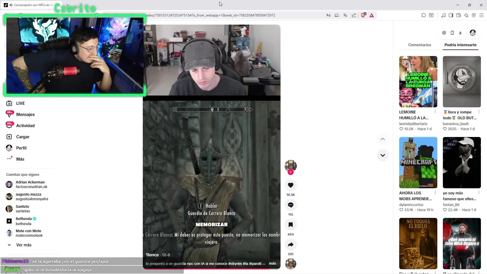Open LEMOINE HUMILLÓ video thumbnail
Image resolution: width=487 pixels, height=274 pixels.
click(x=418, y=82)
